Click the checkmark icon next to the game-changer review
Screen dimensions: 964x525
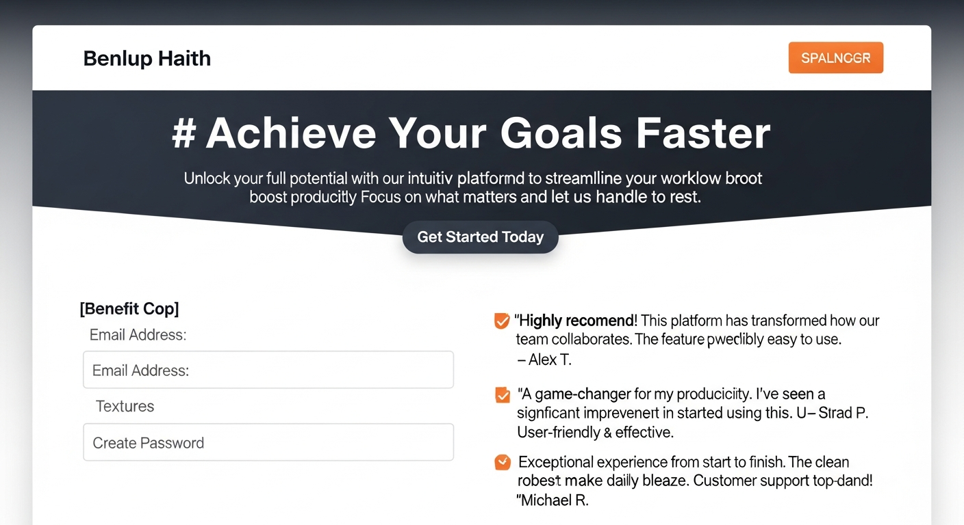coord(502,395)
